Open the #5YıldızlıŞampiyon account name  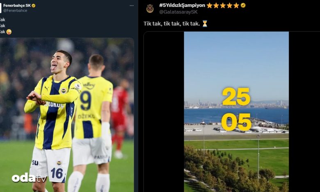[182, 5]
